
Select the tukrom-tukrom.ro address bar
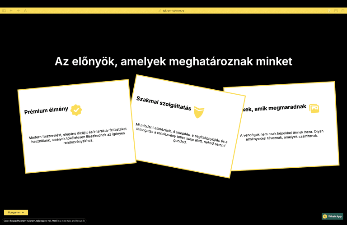173,11
